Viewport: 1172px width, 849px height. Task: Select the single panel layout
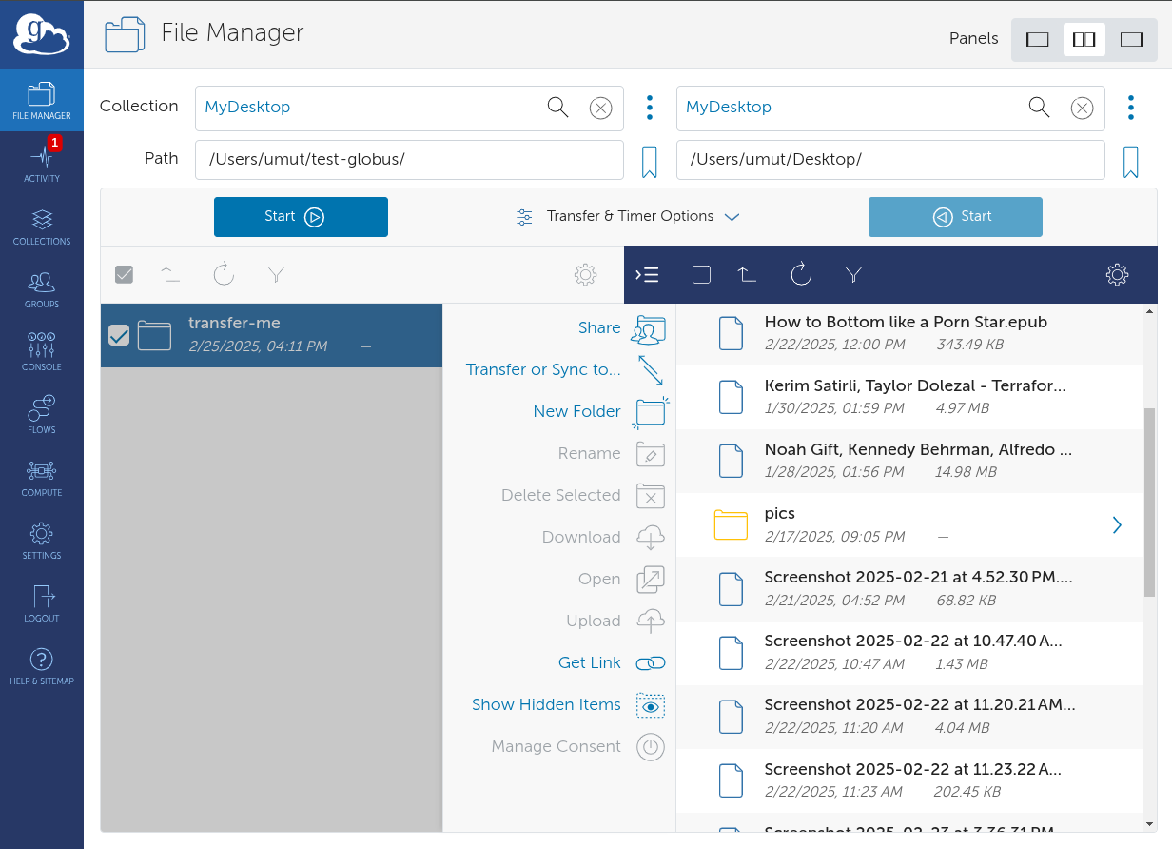(x=1038, y=39)
